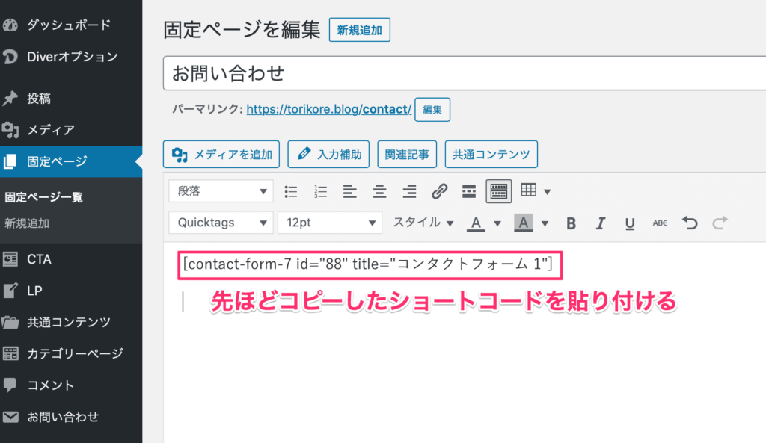Apply italic formatting

tap(600, 223)
